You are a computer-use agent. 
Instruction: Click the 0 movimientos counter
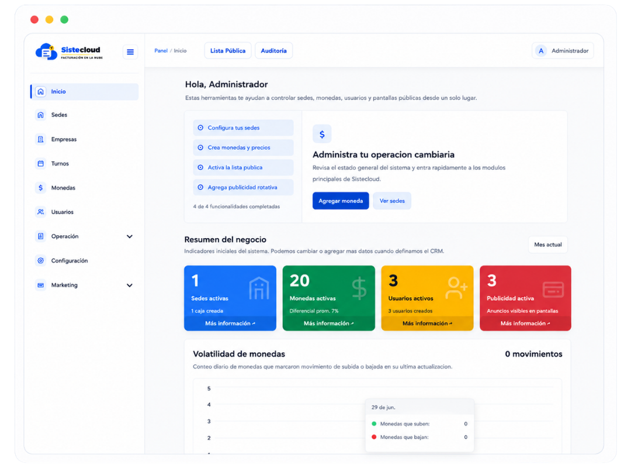[533, 354]
